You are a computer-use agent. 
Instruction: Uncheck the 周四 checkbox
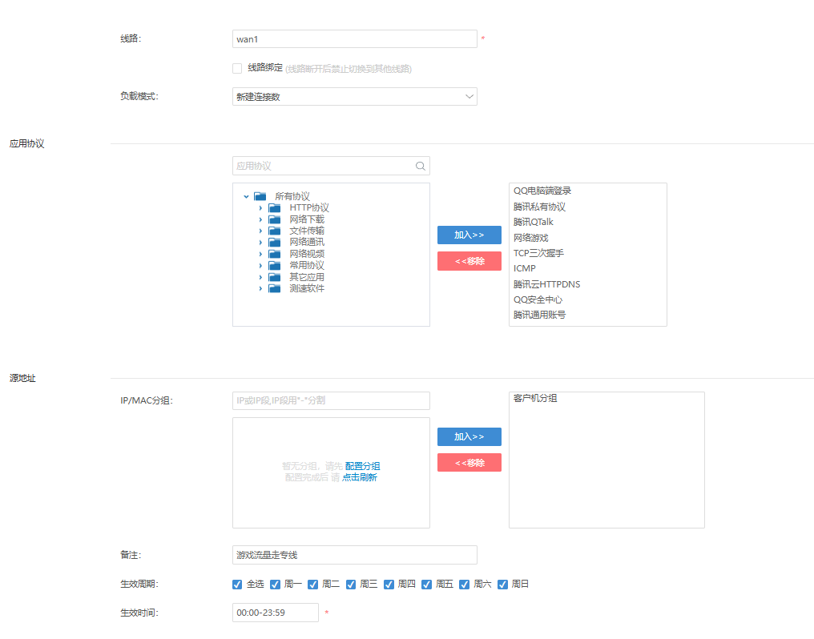(389, 585)
